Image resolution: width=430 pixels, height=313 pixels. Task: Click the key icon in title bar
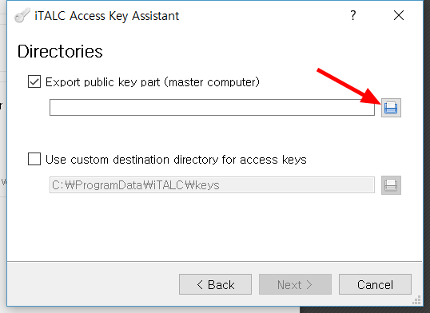pyautogui.click(x=22, y=16)
